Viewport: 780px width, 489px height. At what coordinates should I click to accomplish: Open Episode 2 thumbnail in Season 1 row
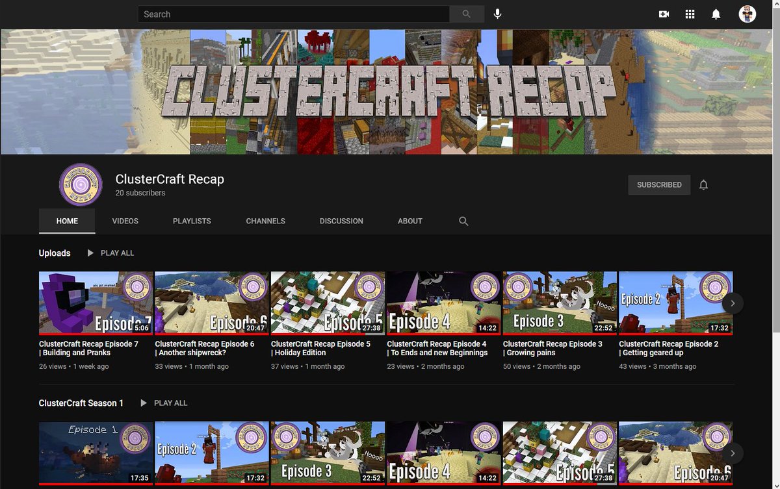pos(212,453)
